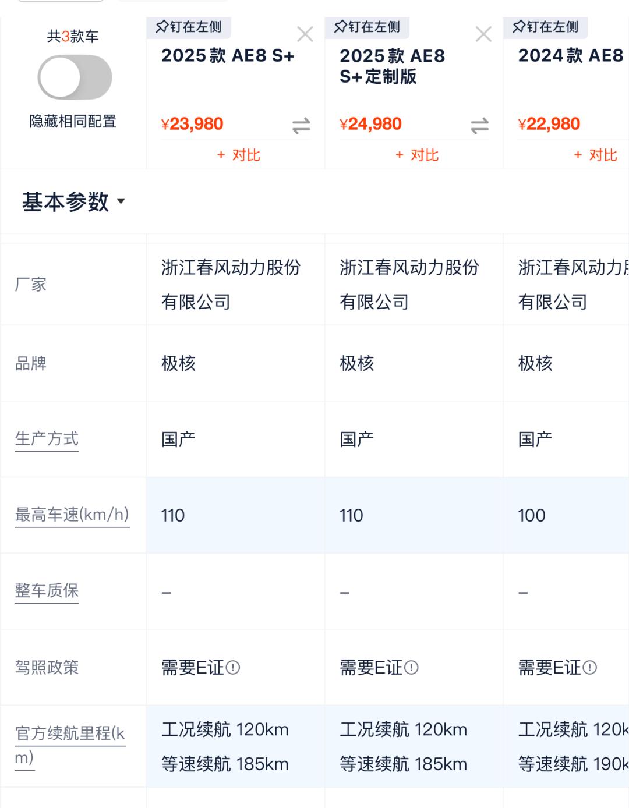Open 官方续航里程 parameter explanation
This screenshot has height=808, width=629.
[70, 734]
